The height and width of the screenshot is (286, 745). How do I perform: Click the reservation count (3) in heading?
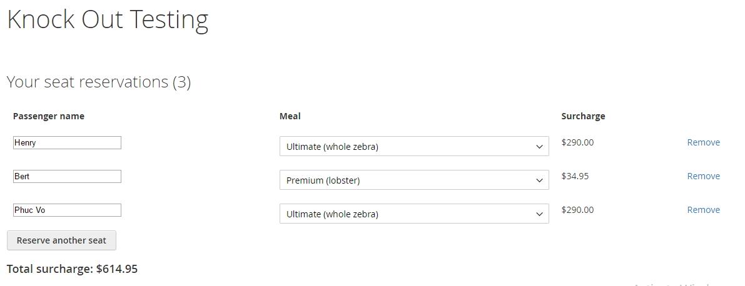coord(181,82)
